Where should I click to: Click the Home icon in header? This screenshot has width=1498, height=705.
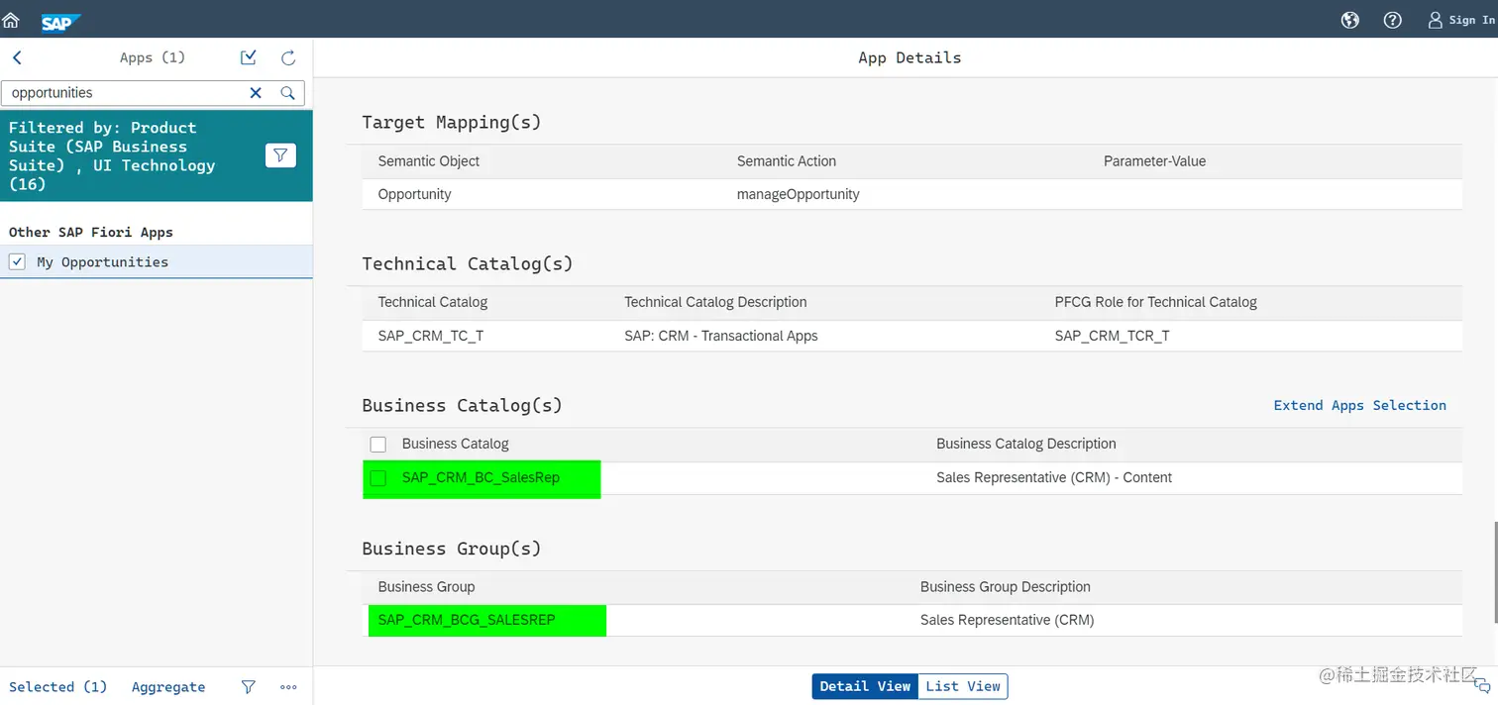(11, 20)
